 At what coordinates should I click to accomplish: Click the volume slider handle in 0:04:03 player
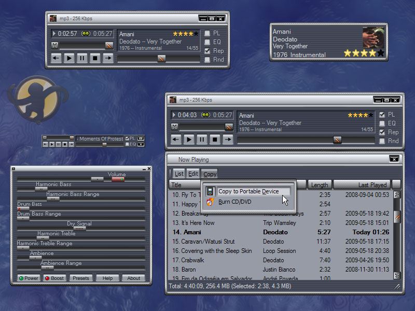click(229, 126)
